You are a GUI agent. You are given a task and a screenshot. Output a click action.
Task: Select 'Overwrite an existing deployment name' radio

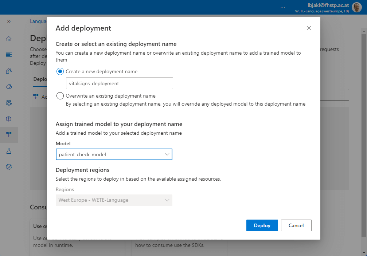60,96
